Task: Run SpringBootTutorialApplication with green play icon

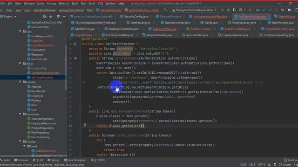Action: [223, 10]
